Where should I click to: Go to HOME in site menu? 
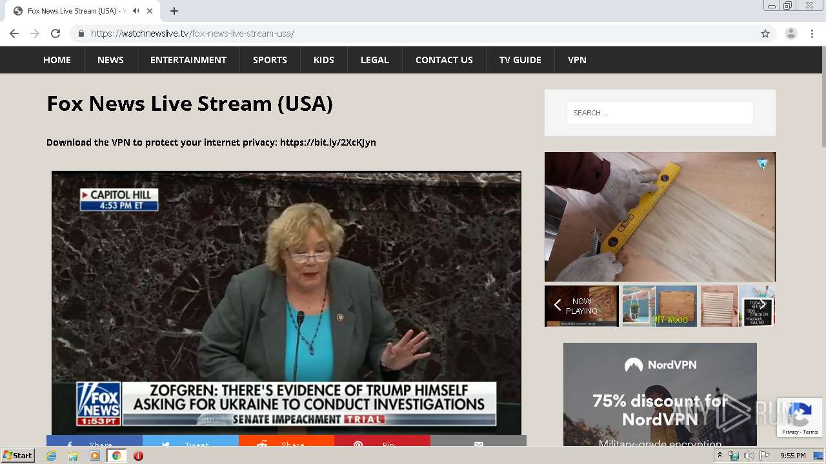tap(57, 60)
